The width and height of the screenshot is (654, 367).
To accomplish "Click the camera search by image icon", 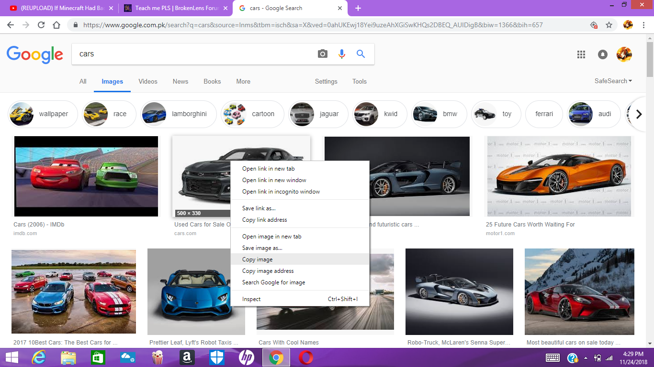I will click(x=323, y=54).
